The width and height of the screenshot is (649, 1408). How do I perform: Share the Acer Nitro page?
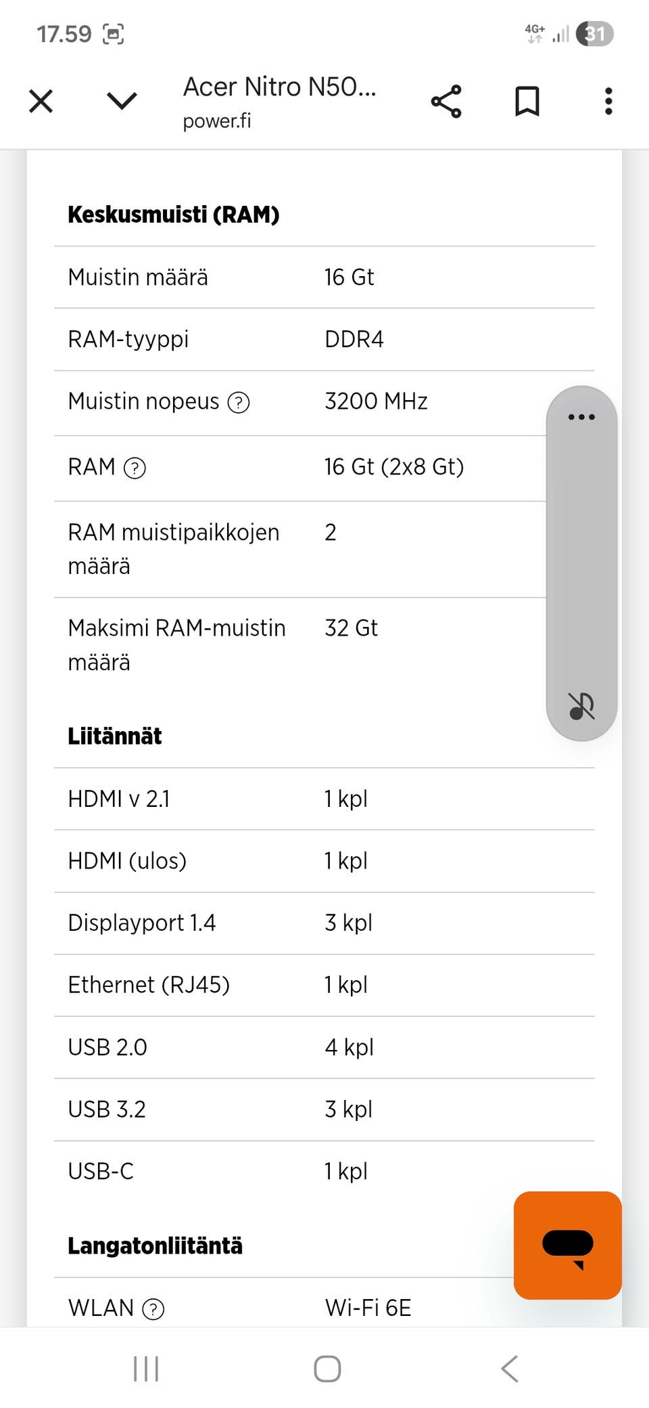tap(446, 102)
